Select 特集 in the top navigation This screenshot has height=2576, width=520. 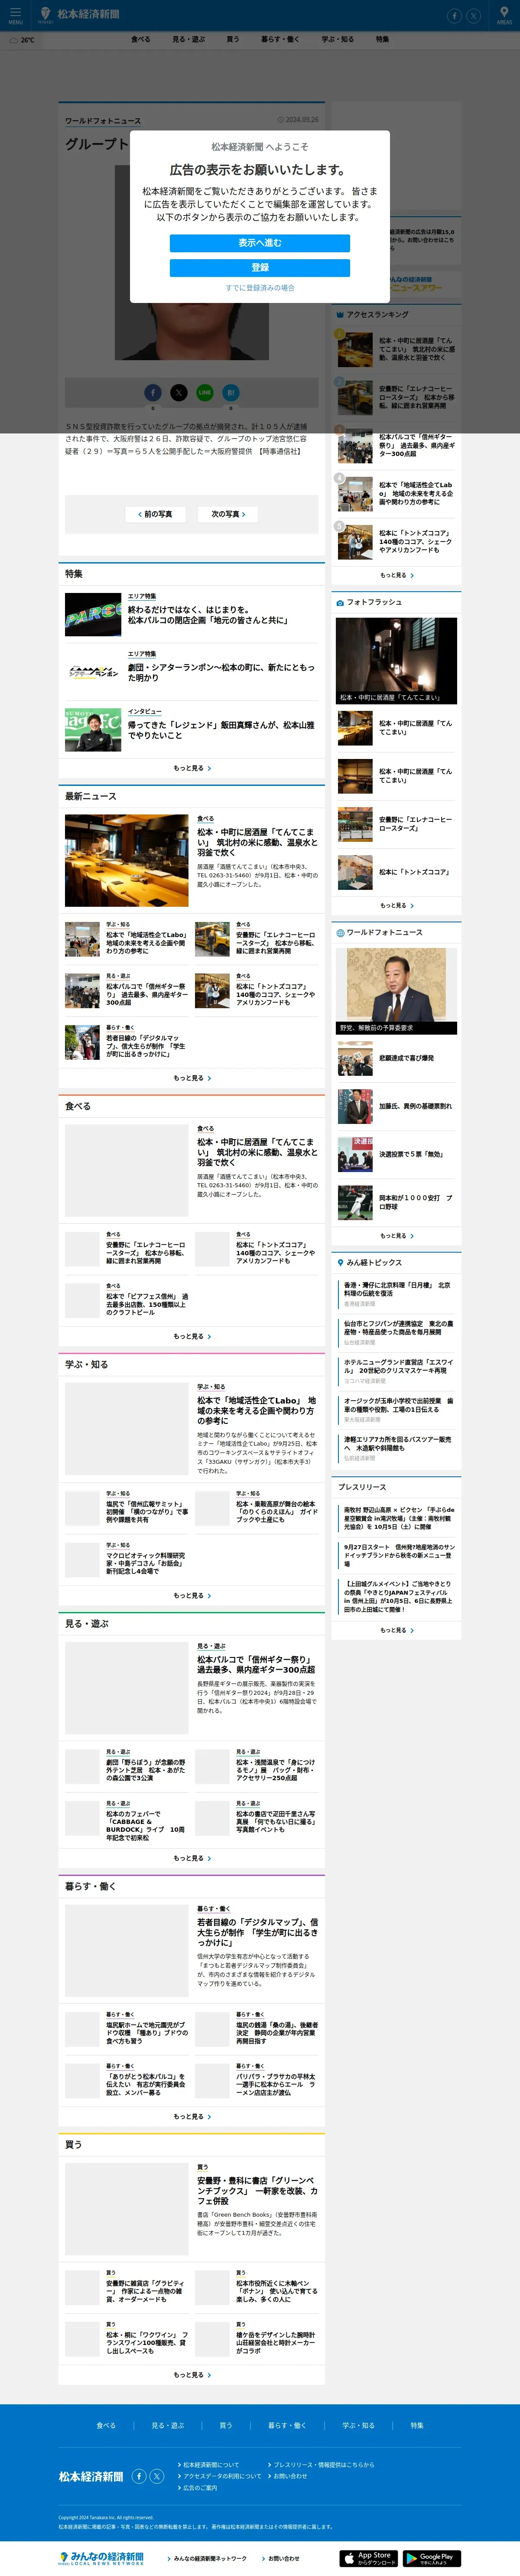(x=383, y=39)
